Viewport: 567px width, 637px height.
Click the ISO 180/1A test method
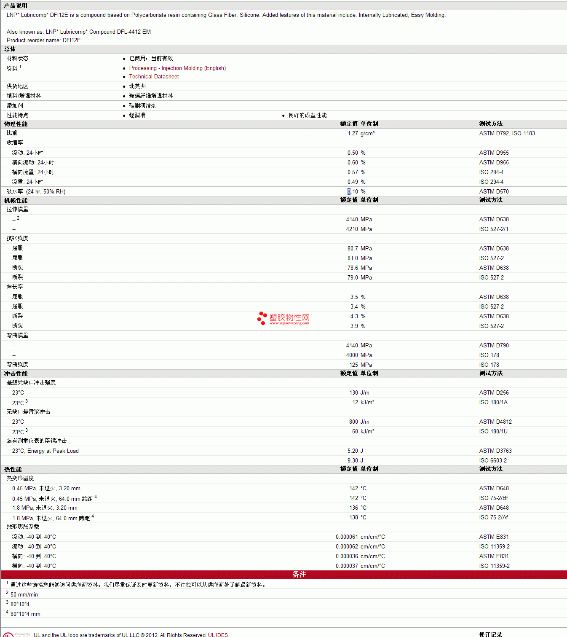click(x=493, y=402)
